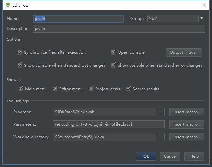212x167 pixels.
Task: Confirm the tool with OK
Action: coord(146,156)
